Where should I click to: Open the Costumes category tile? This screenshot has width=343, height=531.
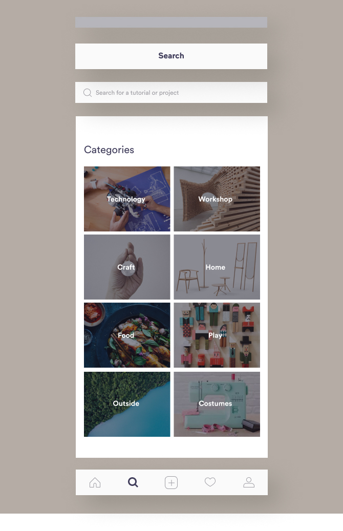click(217, 404)
